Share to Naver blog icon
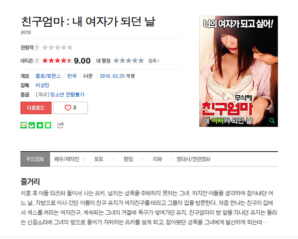 click(x=23, y=125)
